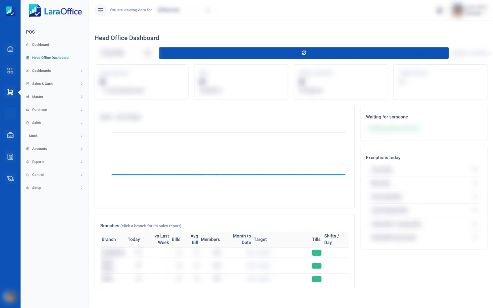Expand the Purchase submenu chevron
This screenshot has width=493, height=308.
click(x=82, y=110)
